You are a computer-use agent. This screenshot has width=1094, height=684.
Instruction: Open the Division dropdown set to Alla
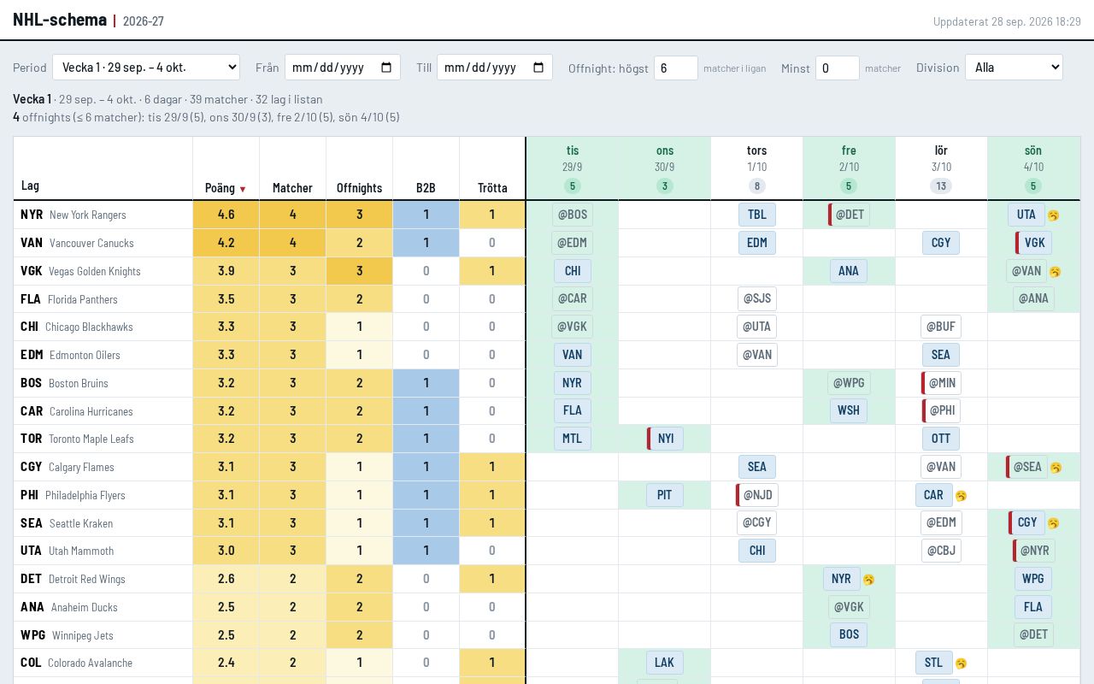1014,68
